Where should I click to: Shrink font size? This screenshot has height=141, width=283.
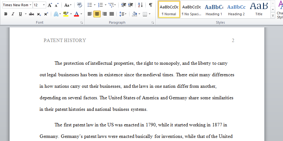click(x=57, y=5)
